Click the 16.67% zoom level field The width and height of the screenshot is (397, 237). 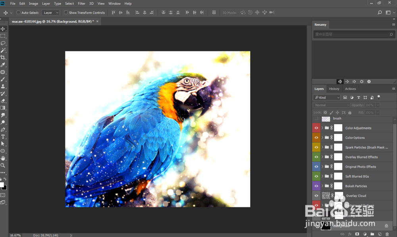coord(15,235)
